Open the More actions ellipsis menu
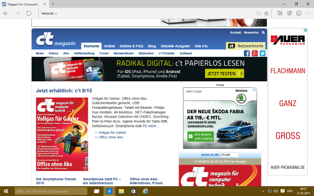Image resolution: width=314 pixels, height=196 pixels. click(308, 13)
